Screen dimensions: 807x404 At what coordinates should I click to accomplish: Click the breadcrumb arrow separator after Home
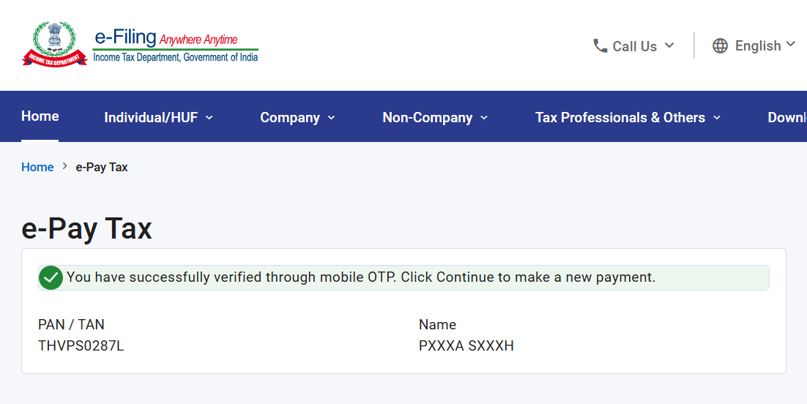[x=65, y=167]
